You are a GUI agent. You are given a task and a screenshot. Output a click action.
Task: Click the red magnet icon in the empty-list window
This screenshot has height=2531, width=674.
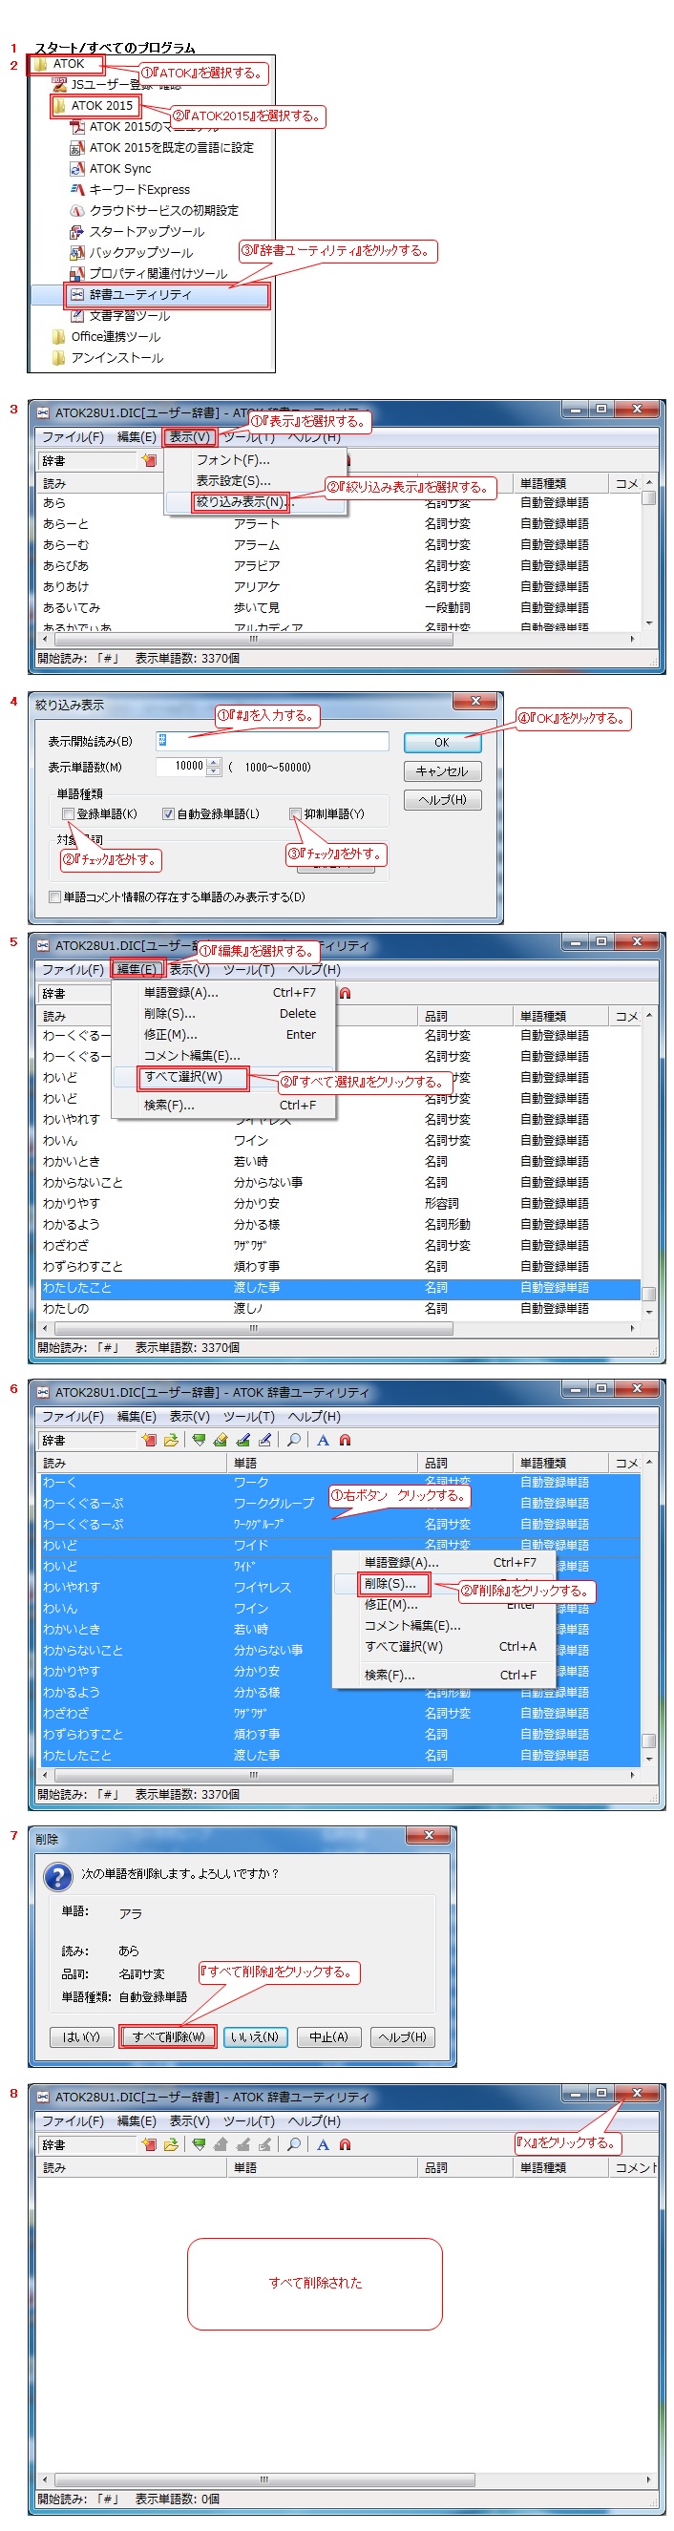345,2146
